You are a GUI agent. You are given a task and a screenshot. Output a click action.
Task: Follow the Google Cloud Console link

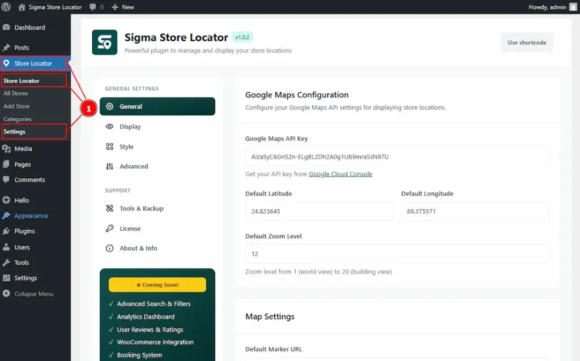(340, 174)
